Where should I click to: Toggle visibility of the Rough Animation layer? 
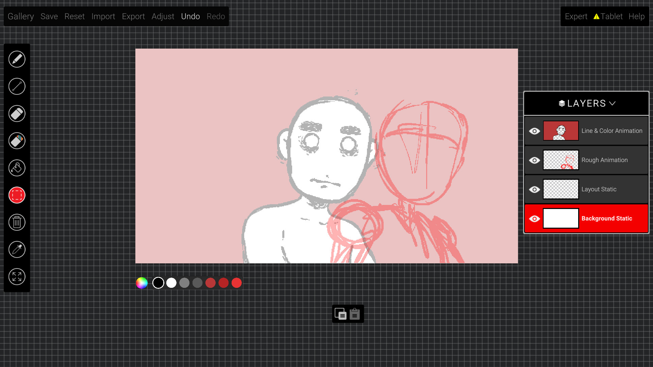pyautogui.click(x=535, y=160)
